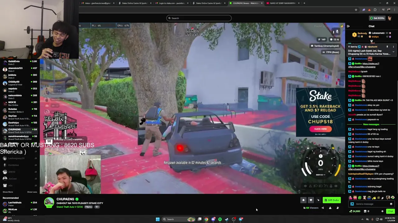Click the red fox extension icon
The image size is (398, 223).
[369, 10]
